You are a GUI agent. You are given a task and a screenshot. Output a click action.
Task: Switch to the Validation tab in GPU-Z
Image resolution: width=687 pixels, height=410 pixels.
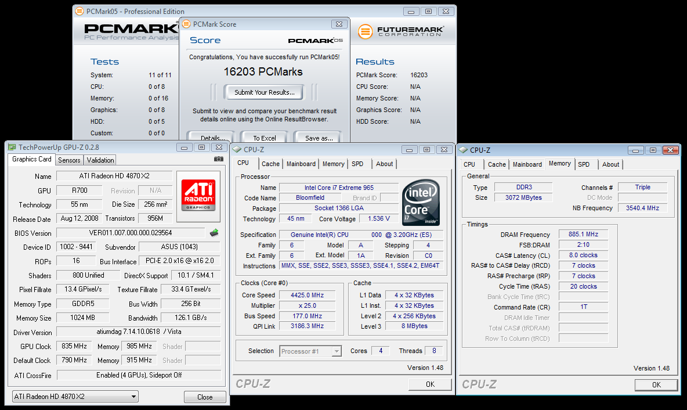[100, 160]
